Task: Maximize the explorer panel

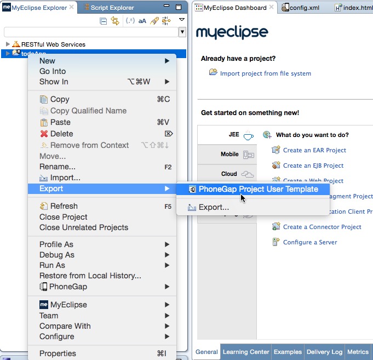Action: pyautogui.click(x=179, y=7)
